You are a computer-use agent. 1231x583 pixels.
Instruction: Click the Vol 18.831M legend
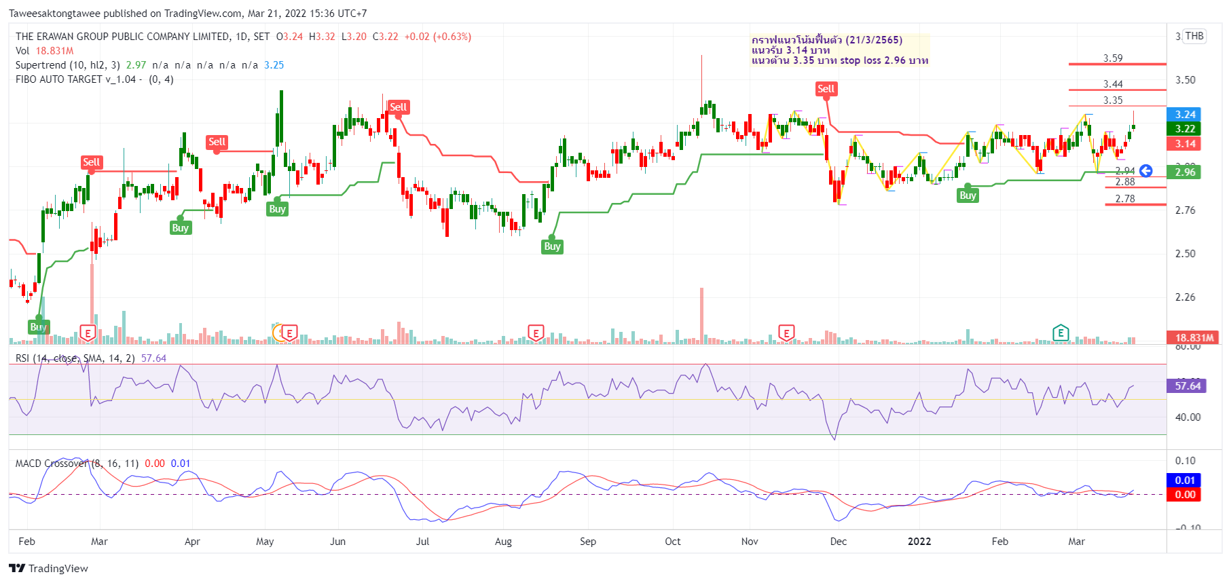coord(45,51)
